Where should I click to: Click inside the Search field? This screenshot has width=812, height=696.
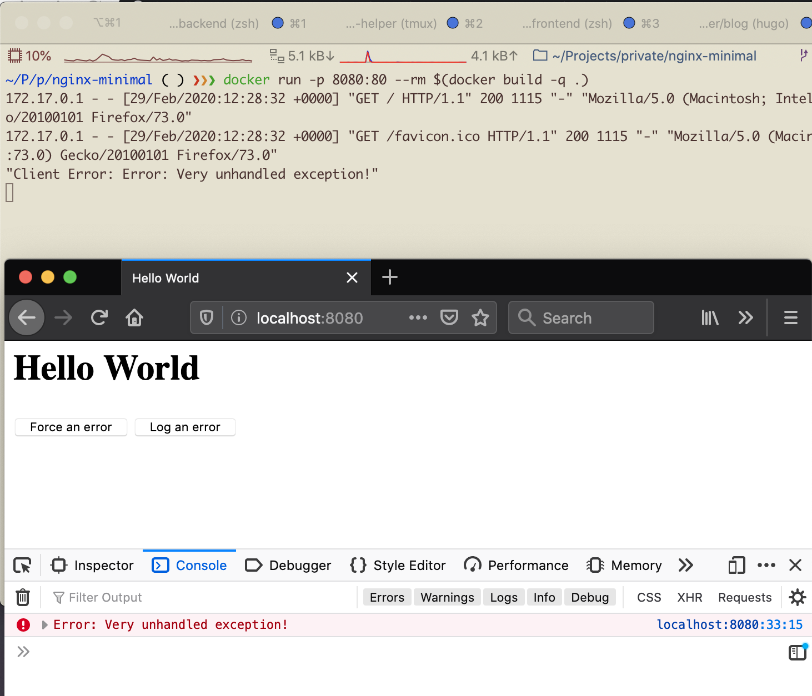pyautogui.click(x=581, y=317)
